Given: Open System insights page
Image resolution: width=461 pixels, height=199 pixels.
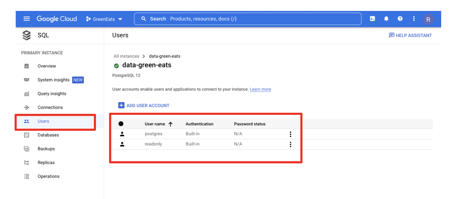Looking at the screenshot, I should point(53,80).
